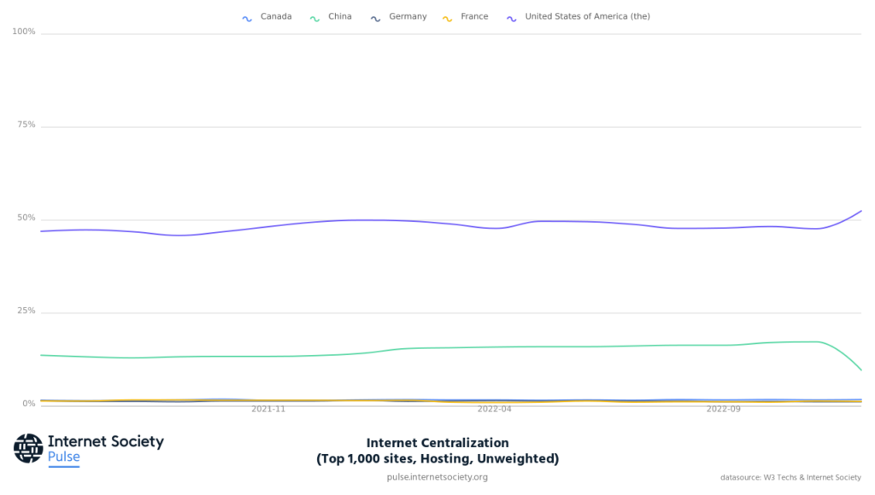Toggle the Canada series label
Viewport: 875px width, 495px height.
point(276,16)
